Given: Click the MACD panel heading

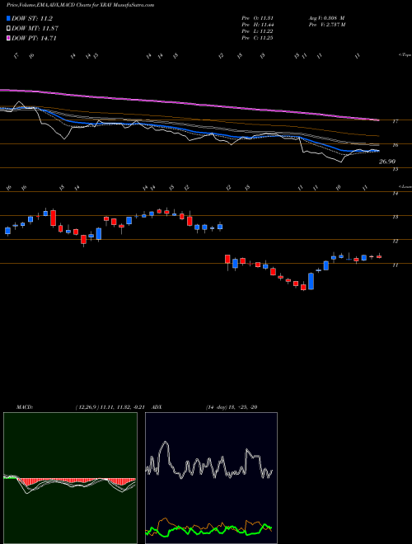Looking at the screenshot, I should [x=24, y=407].
